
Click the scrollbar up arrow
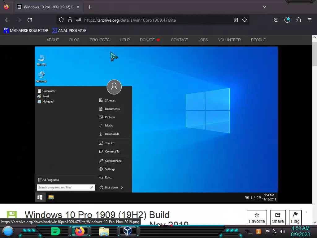315,37
